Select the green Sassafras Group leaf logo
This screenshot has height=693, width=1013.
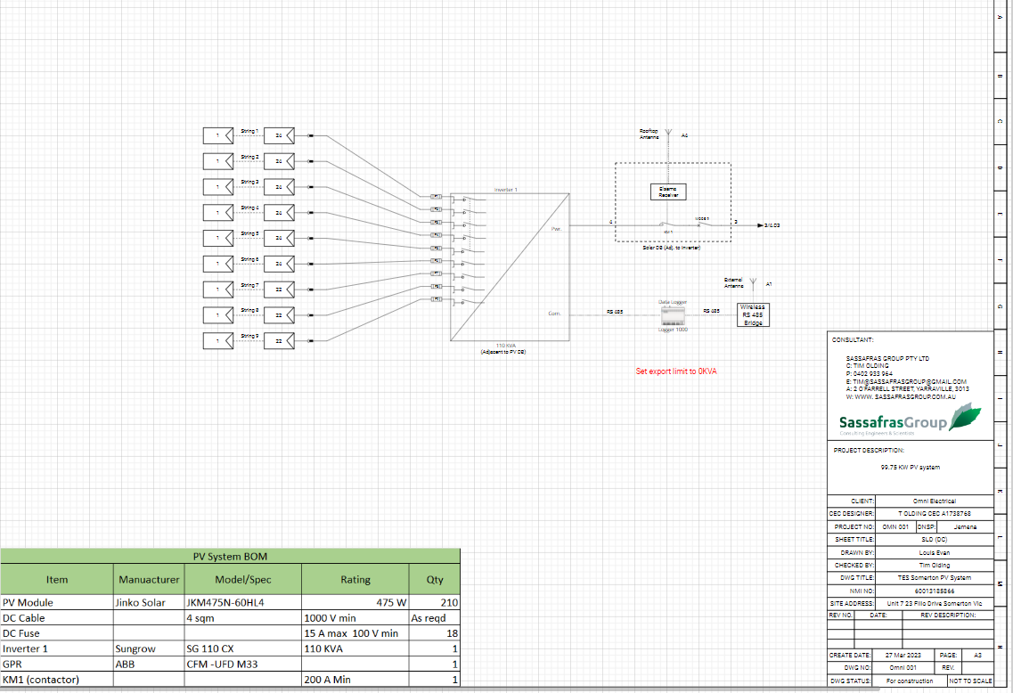pyautogui.click(x=966, y=418)
